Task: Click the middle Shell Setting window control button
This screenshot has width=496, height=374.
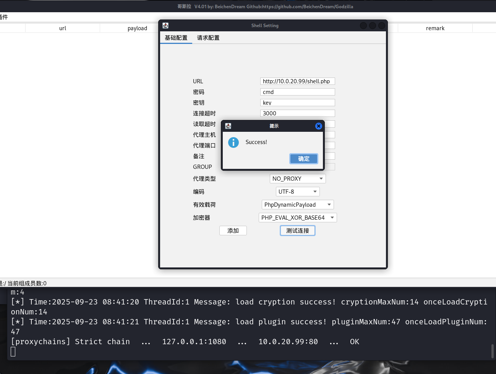Action: click(373, 26)
